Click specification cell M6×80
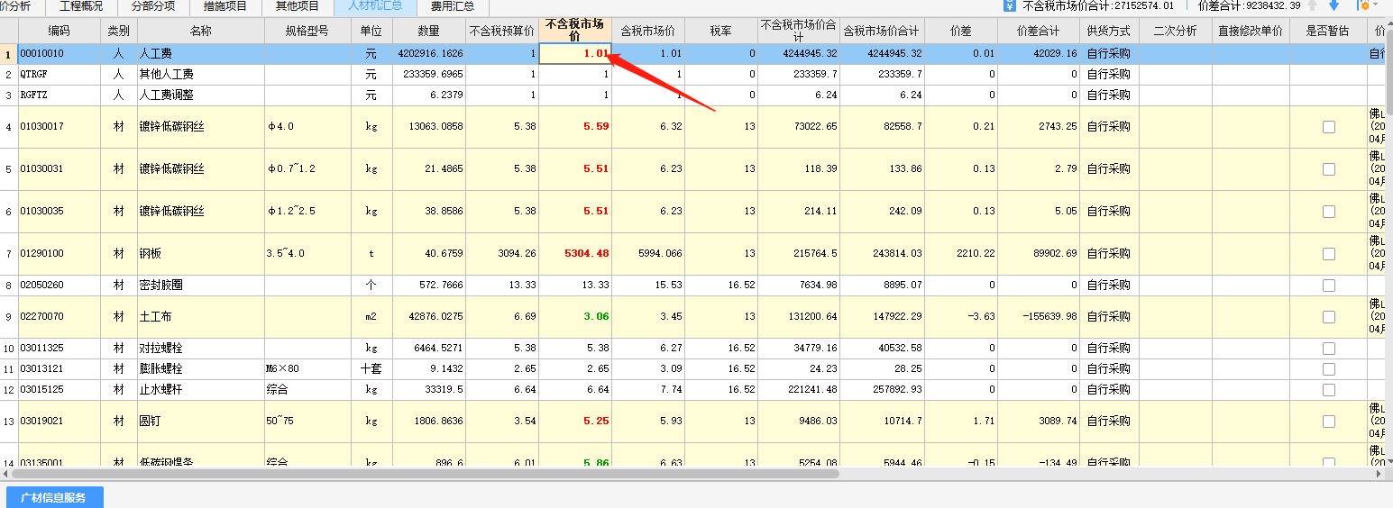Image resolution: width=1393 pixels, height=508 pixels. (x=307, y=369)
